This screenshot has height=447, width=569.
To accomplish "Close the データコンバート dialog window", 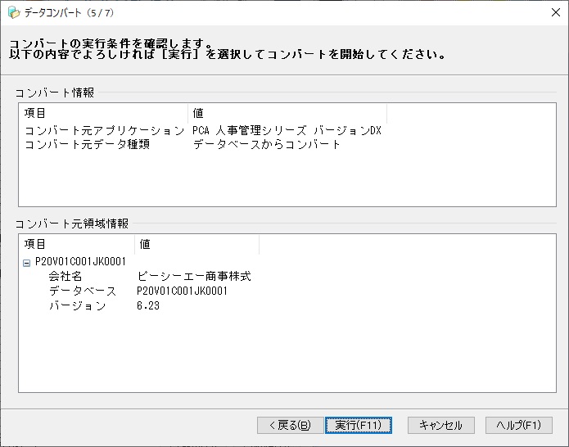I will click(x=556, y=12).
